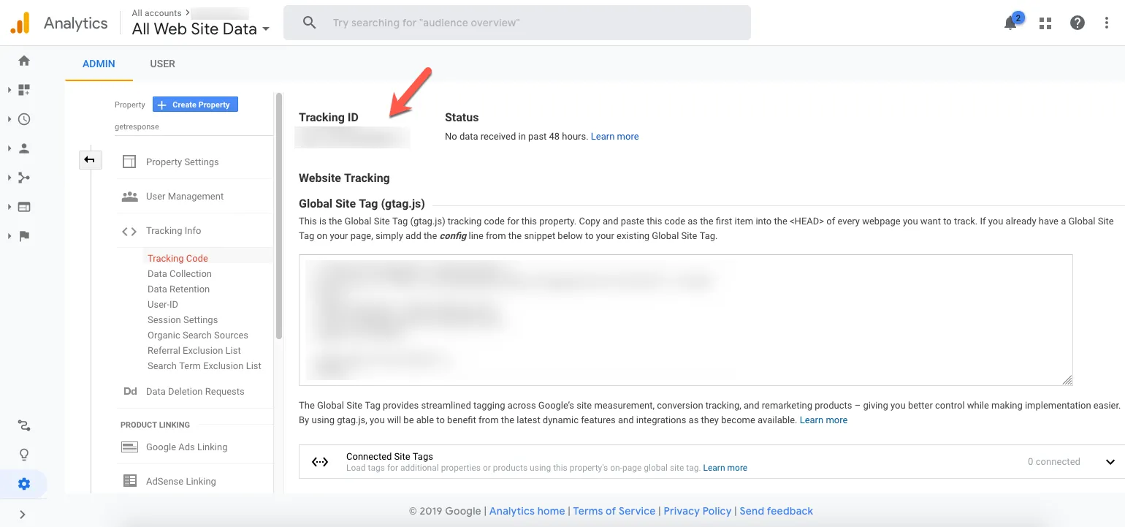Collapse the Tracking Info section
Image resolution: width=1125 pixels, height=527 pixels.
tap(173, 231)
